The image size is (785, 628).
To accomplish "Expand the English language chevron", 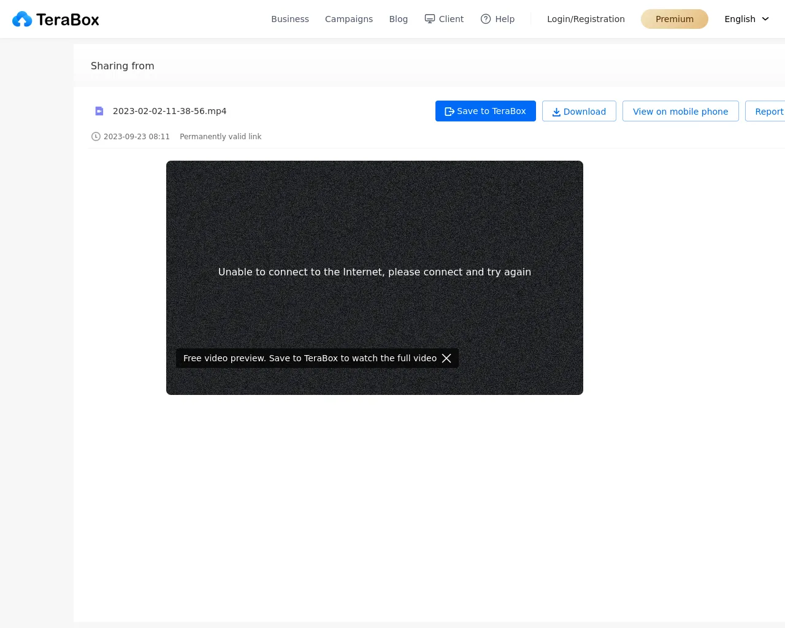I will pos(765,19).
